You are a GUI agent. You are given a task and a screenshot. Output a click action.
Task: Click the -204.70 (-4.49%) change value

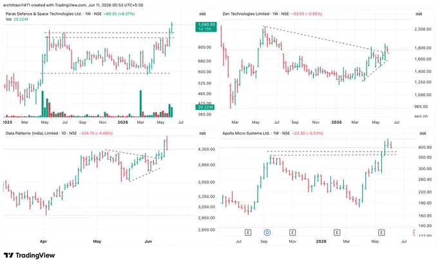[x=96, y=133]
